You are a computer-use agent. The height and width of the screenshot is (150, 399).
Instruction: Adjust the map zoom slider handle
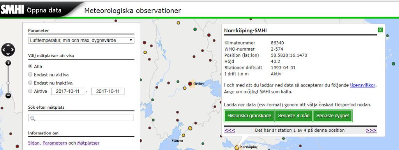[x=8, y=83]
